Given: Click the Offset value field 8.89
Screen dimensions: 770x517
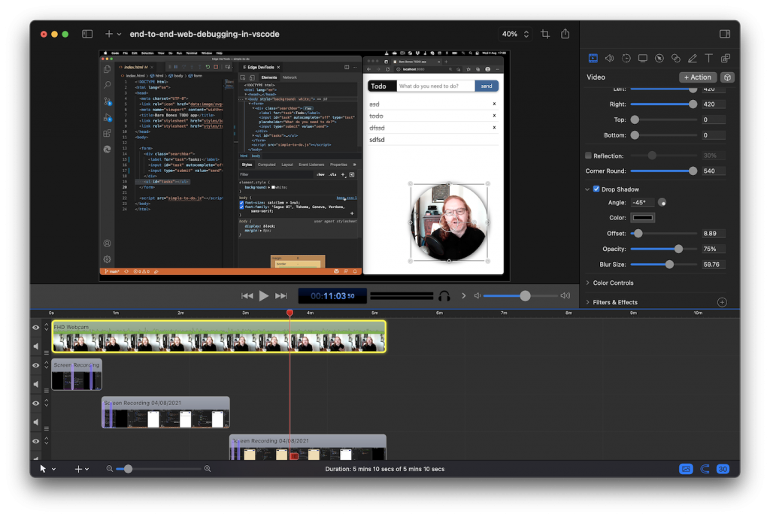Looking at the screenshot, I should point(713,234).
